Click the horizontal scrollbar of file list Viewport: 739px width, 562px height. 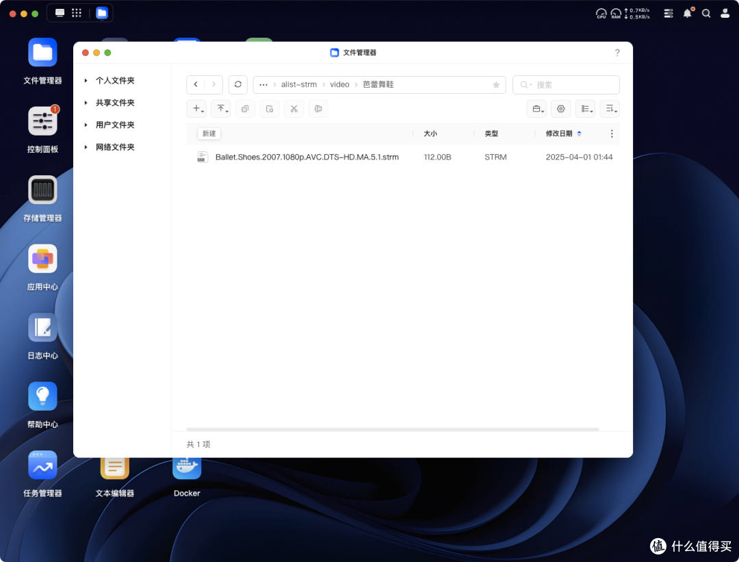coord(393,429)
